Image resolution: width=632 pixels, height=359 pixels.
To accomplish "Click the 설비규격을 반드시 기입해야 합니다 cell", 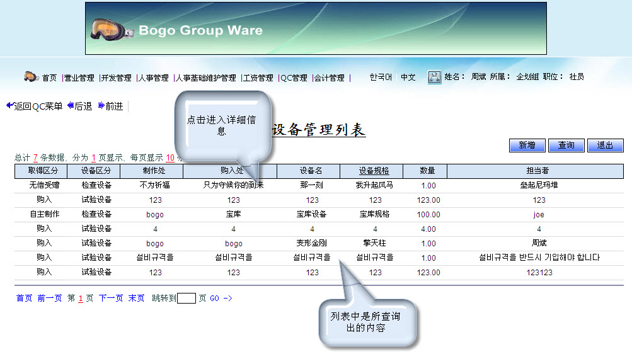I will coord(539,258).
